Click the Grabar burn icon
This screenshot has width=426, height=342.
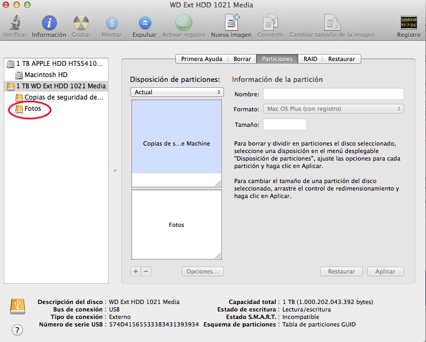tap(81, 24)
